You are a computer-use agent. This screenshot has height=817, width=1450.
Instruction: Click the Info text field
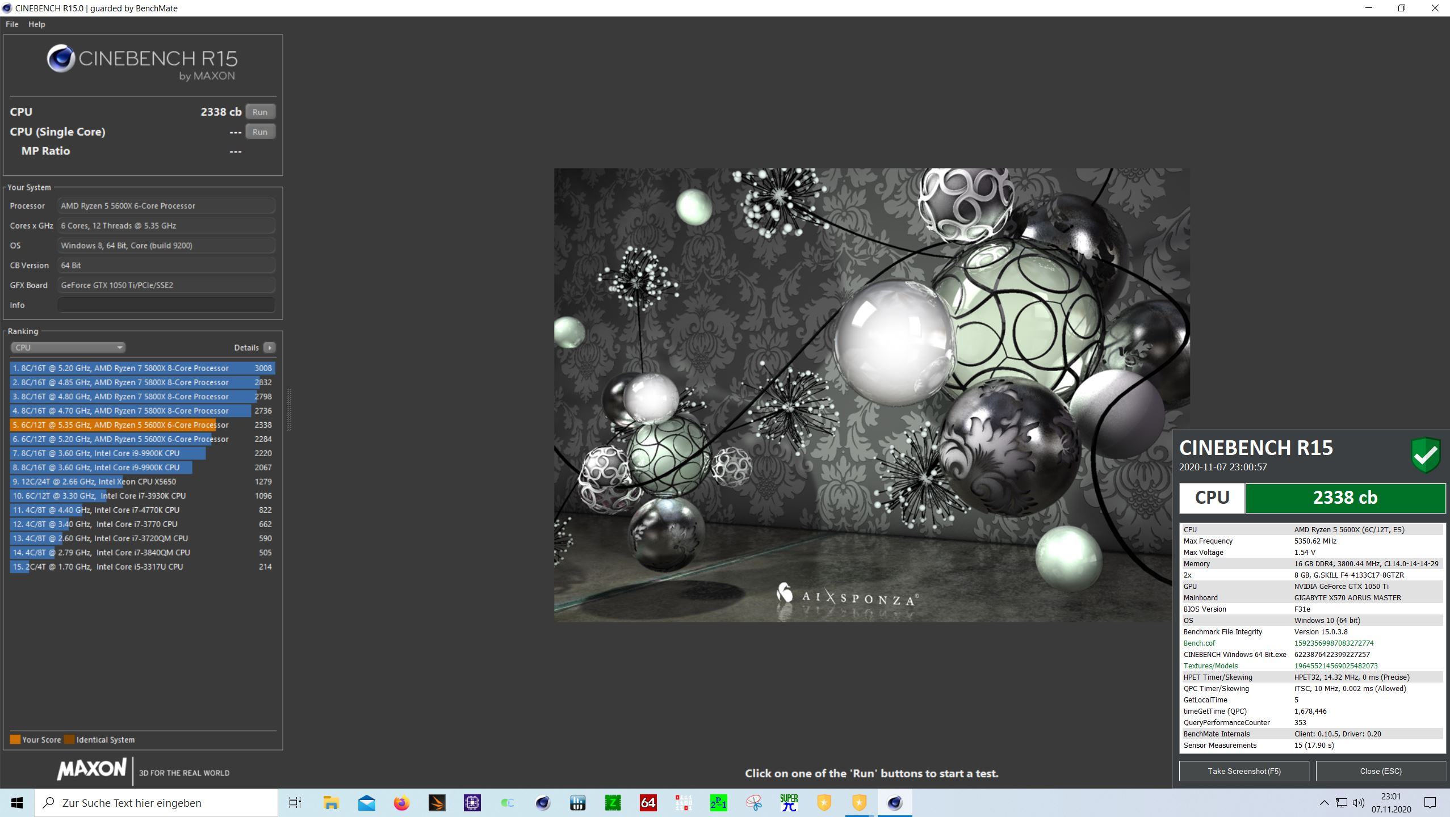166,305
